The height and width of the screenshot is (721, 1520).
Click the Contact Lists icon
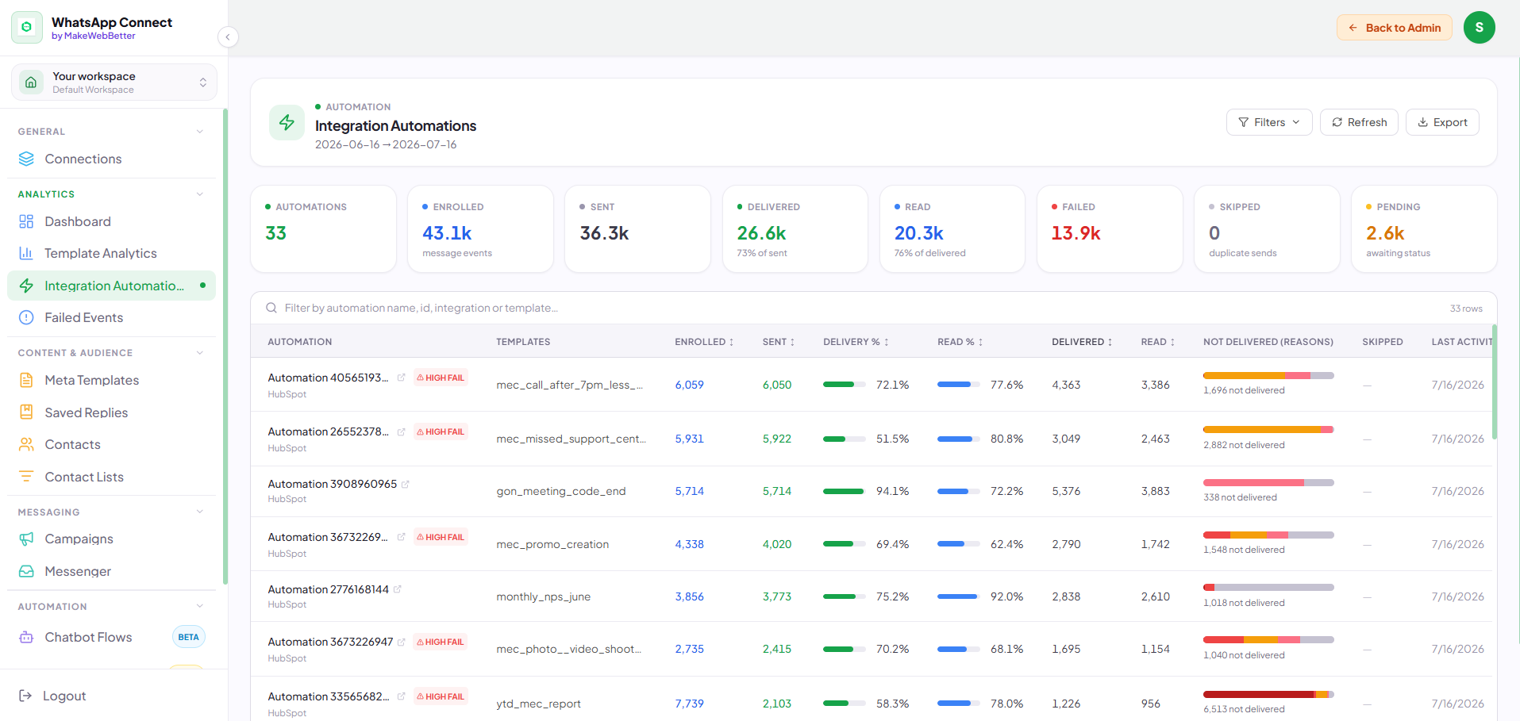[x=26, y=477]
